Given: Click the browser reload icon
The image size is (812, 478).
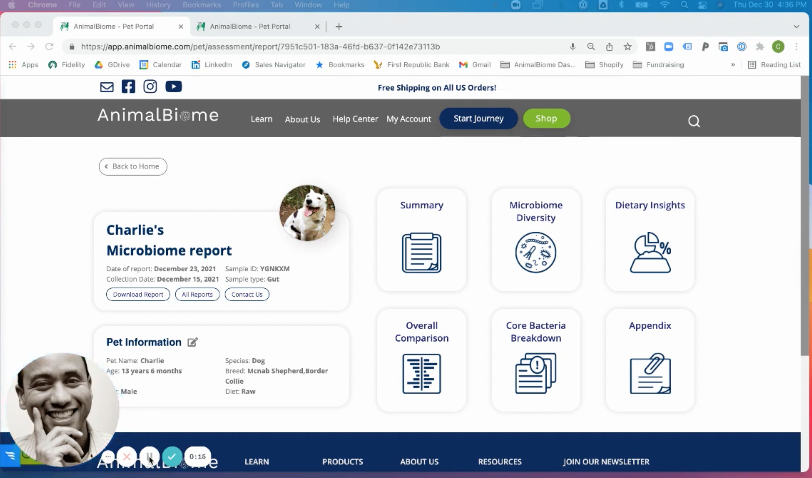Looking at the screenshot, I should [x=49, y=47].
